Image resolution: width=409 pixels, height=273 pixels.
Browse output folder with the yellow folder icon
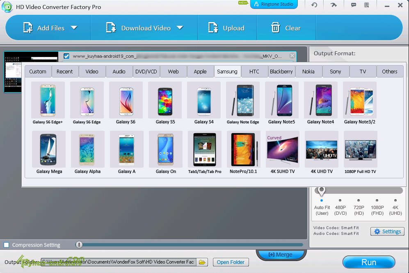pos(202,262)
